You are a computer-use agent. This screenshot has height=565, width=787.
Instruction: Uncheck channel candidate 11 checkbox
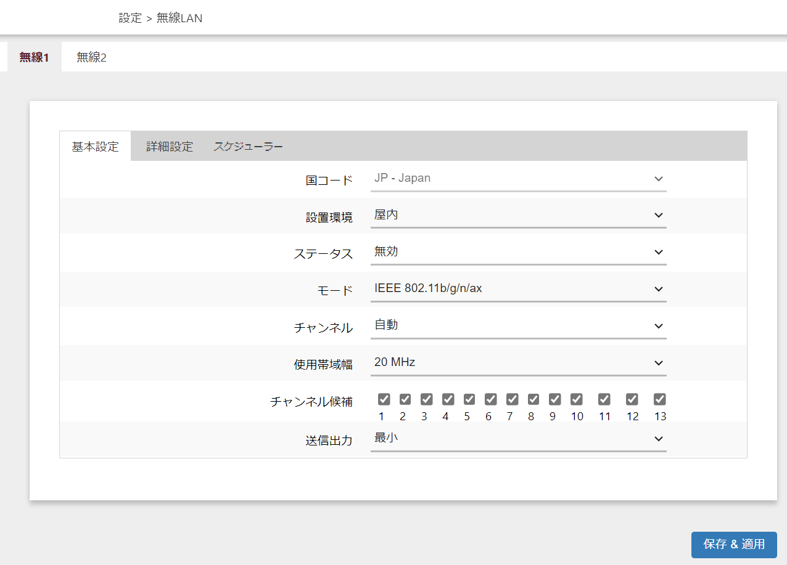point(604,399)
